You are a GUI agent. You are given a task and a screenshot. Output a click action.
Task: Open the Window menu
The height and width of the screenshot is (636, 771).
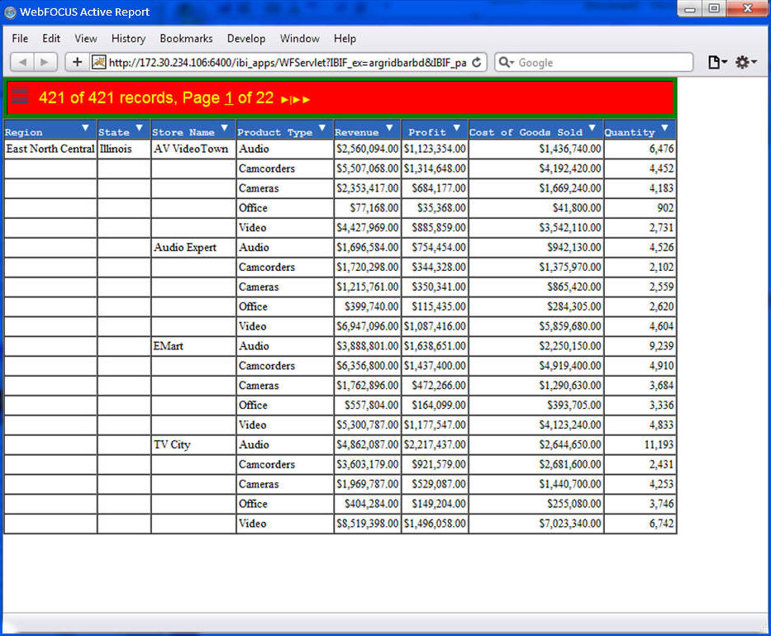300,38
